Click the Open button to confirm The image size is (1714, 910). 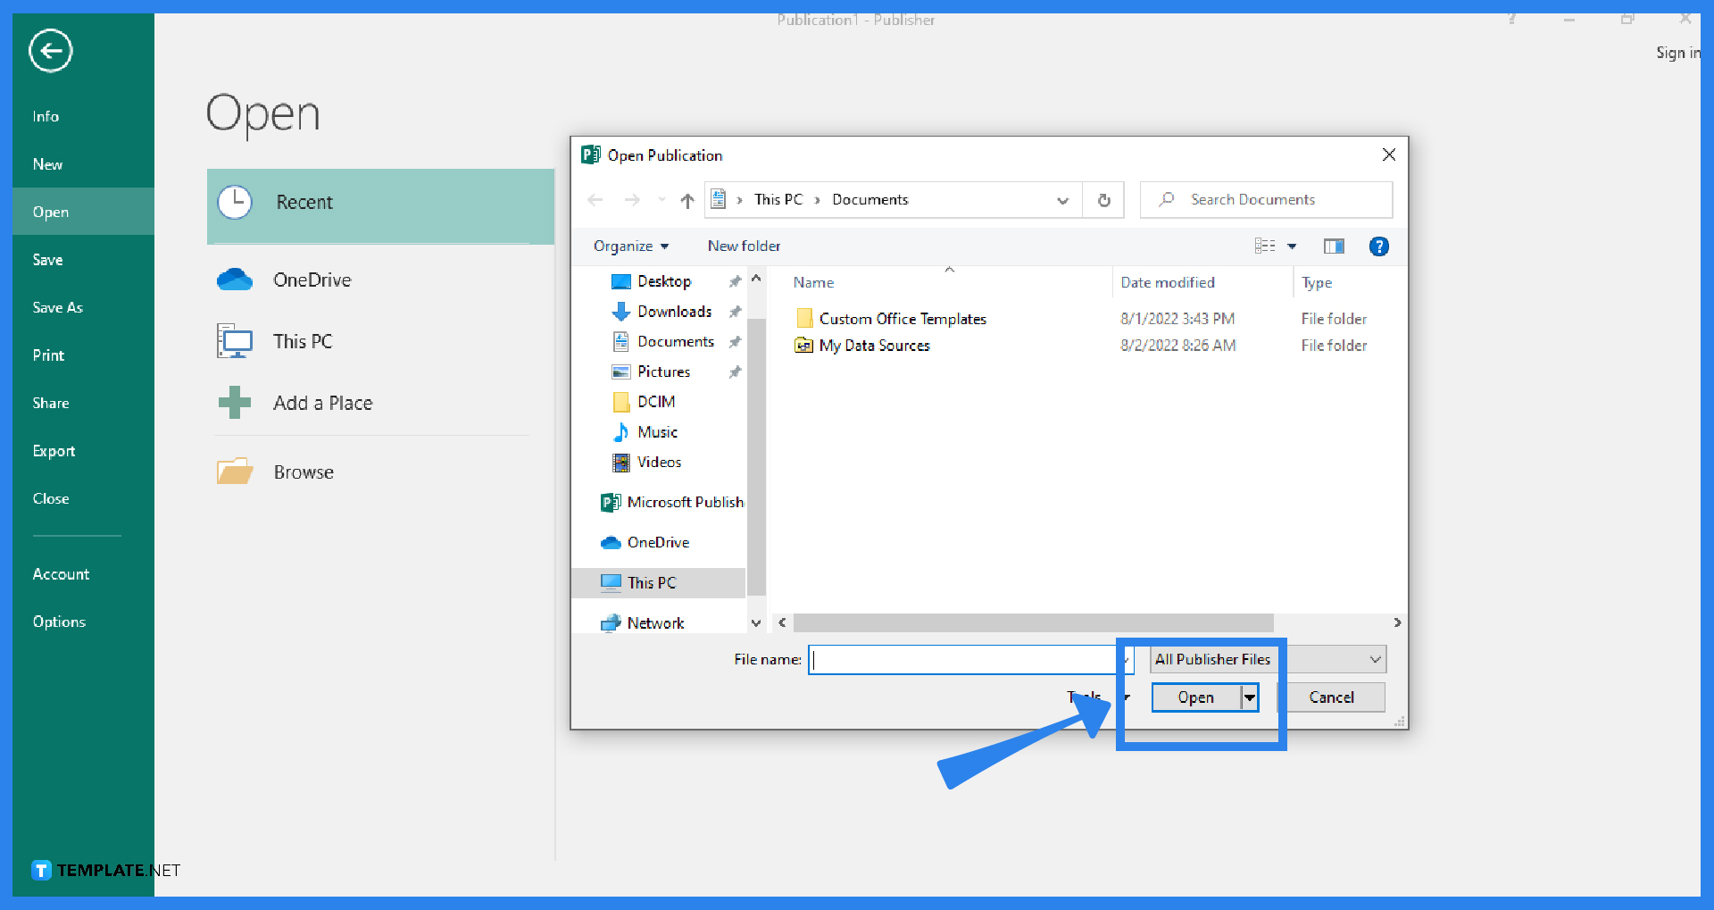coord(1194,697)
